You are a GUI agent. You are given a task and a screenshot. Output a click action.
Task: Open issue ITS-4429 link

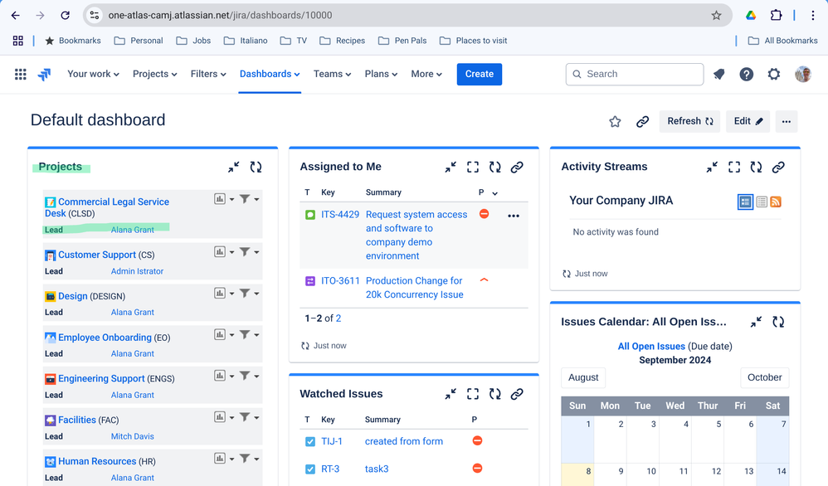click(340, 215)
